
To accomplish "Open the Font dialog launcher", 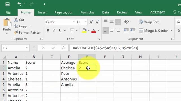I will 99,39.
